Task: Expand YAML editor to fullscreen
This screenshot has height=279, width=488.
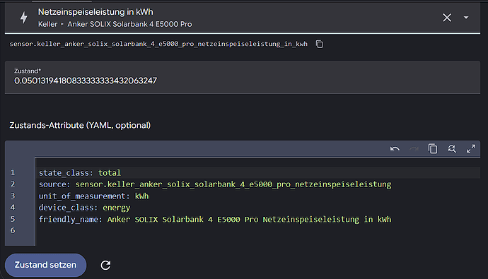Action: tap(470, 149)
